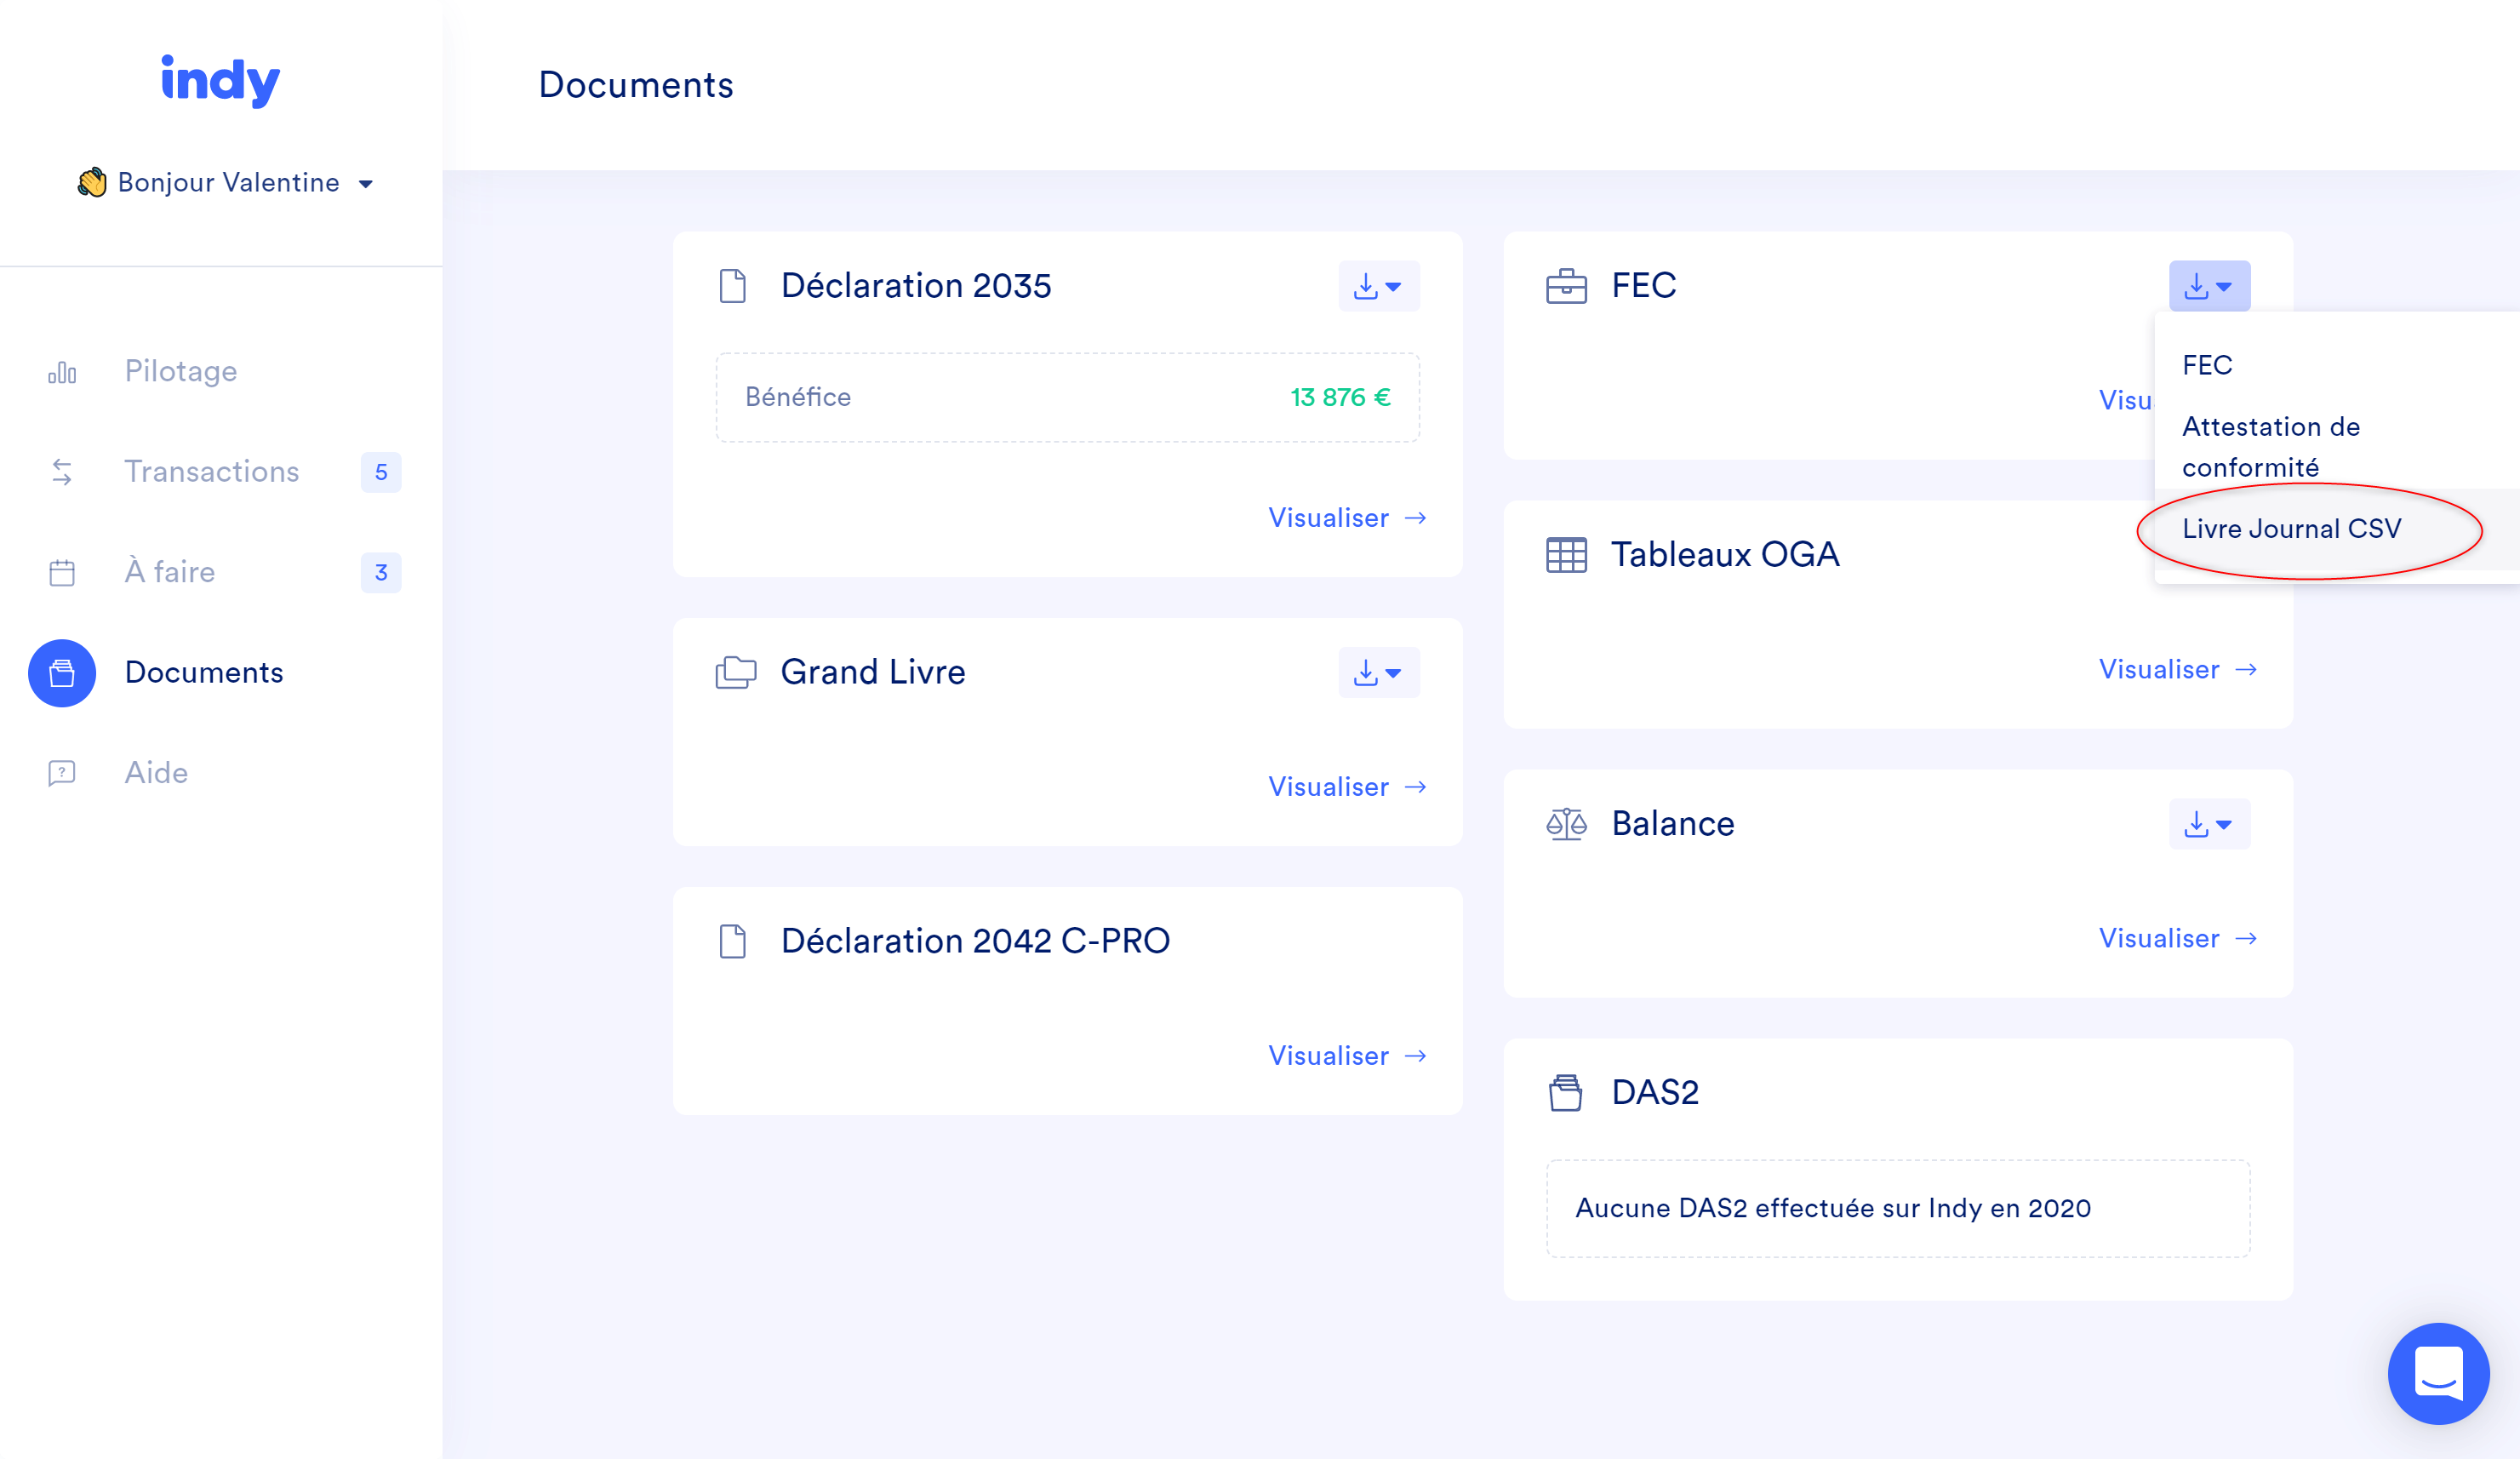2520x1459 pixels.
Task: Click the Aide question bubble icon
Action: coord(62,773)
